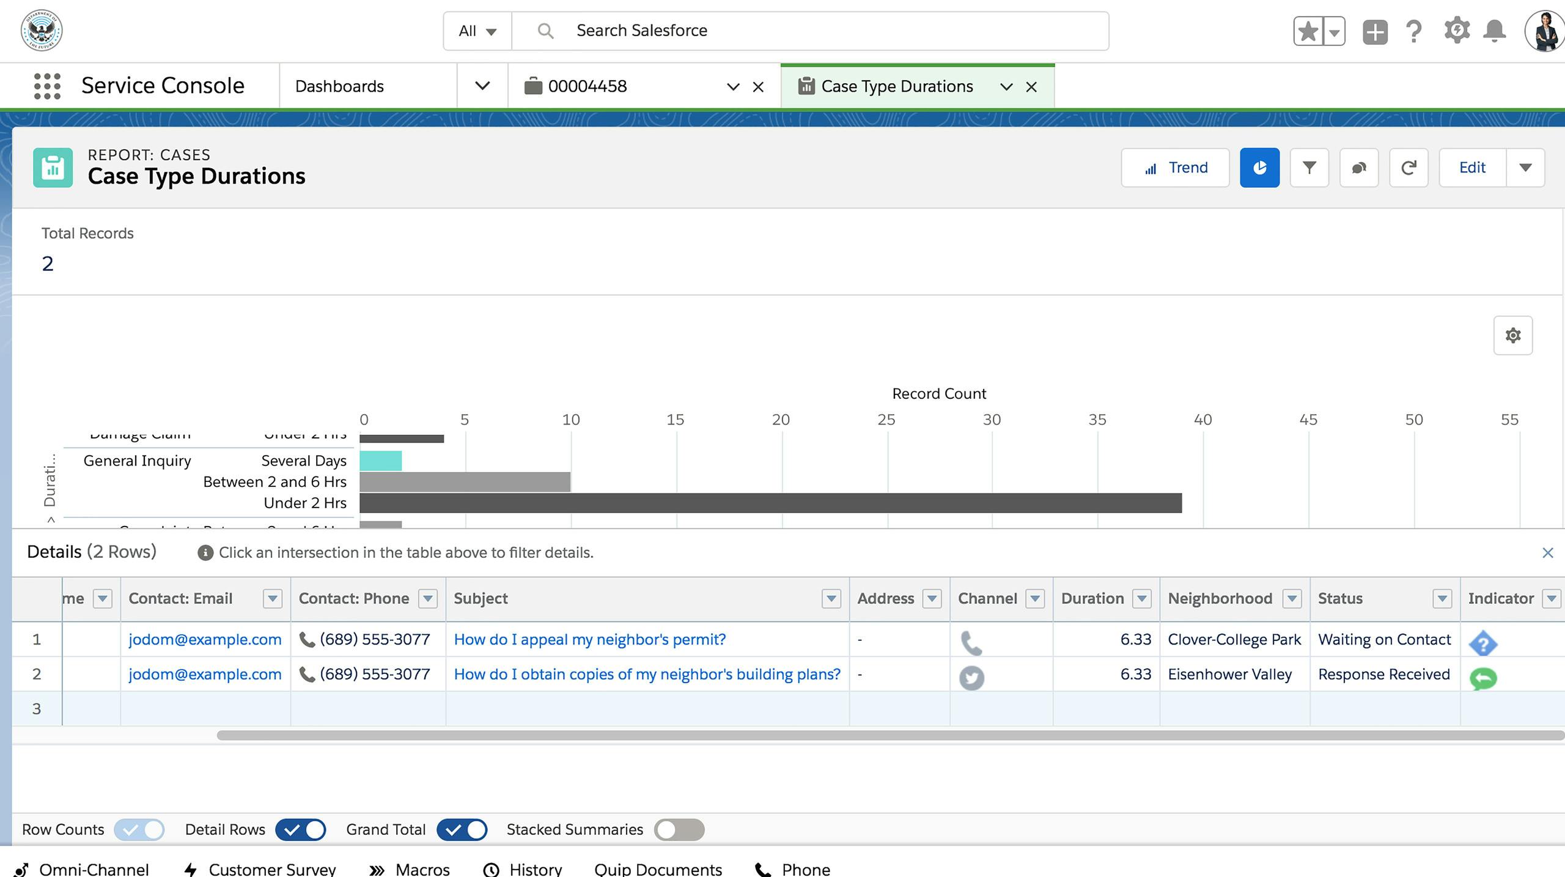Click the General Inquiry Between 2 and 6 Hrs bar
Screen dimensions: 1565x877
tap(465, 482)
